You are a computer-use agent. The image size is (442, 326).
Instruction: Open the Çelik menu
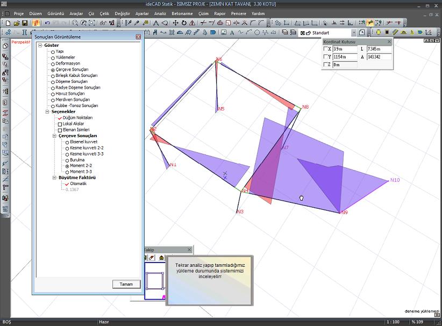(x=104, y=13)
